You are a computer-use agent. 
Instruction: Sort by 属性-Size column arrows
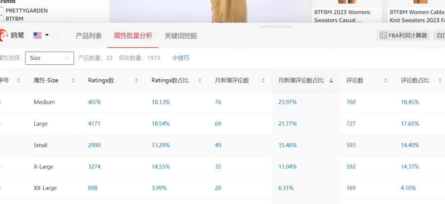coord(73,81)
